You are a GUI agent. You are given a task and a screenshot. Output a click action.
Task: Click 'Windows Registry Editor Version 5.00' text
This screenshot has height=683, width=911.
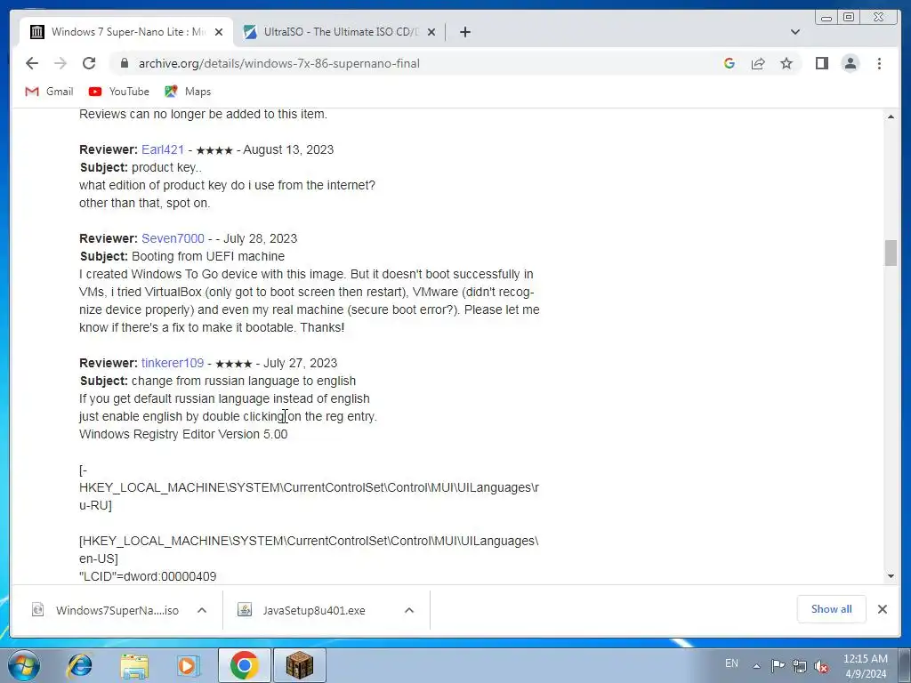pos(183,434)
